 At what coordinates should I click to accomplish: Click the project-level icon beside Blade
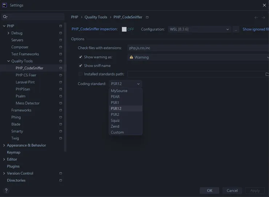pos(61,124)
